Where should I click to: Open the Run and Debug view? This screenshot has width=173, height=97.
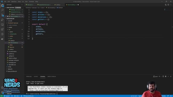click(x=2, y=20)
